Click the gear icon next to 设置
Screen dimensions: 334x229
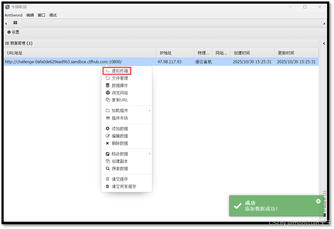[9, 32]
